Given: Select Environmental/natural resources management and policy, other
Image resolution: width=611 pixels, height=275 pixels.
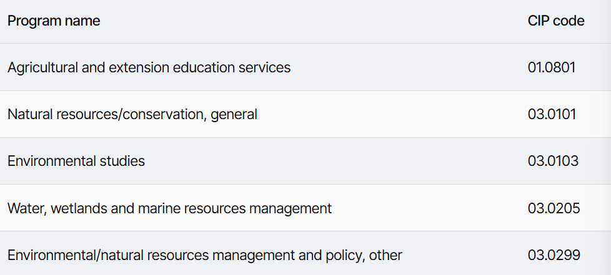Looking at the screenshot, I should [x=205, y=256].
